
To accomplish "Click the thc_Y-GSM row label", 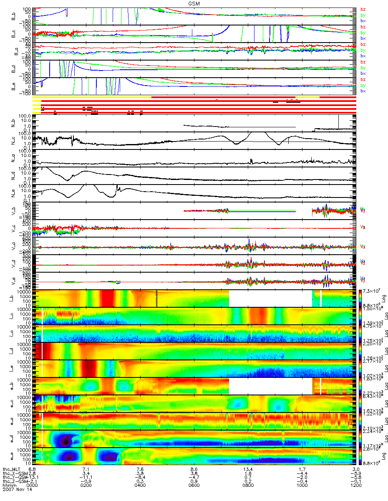I will (x=15, y=477).
